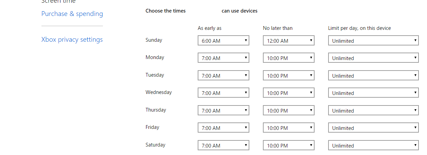Expand Saturday daily limit dropdown

pyautogui.click(x=373, y=145)
